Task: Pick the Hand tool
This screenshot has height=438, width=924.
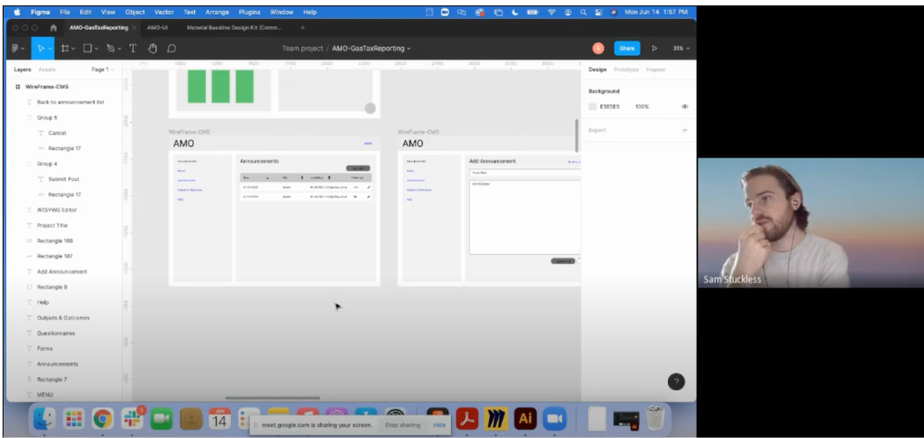Action: tap(152, 48)
